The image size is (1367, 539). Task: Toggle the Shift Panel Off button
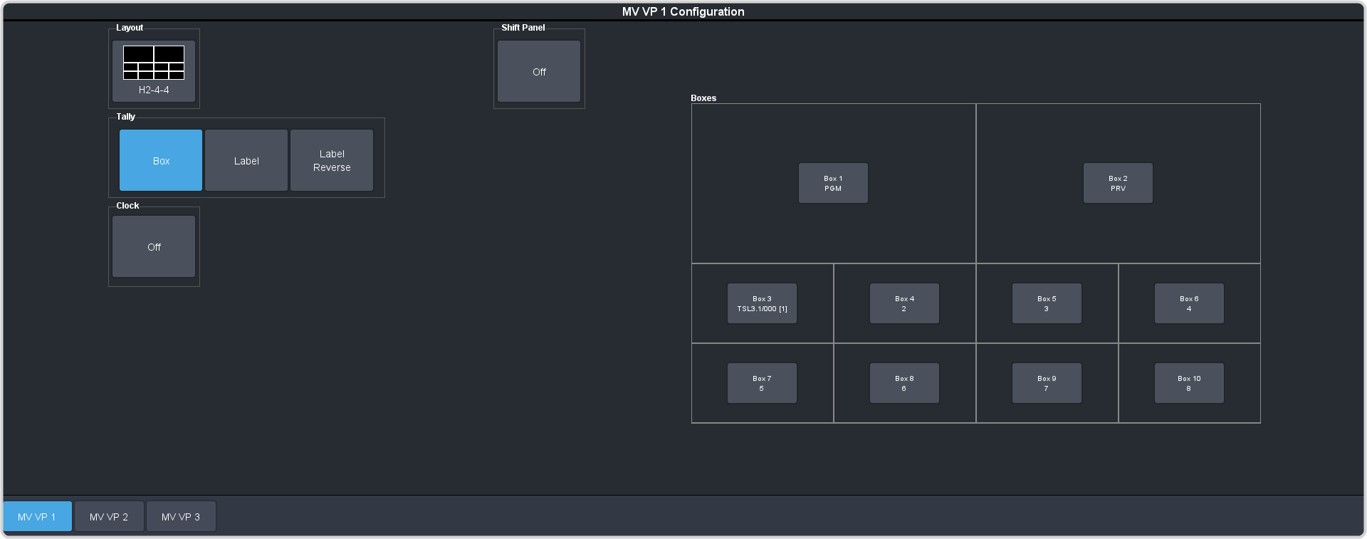point(539,71)
